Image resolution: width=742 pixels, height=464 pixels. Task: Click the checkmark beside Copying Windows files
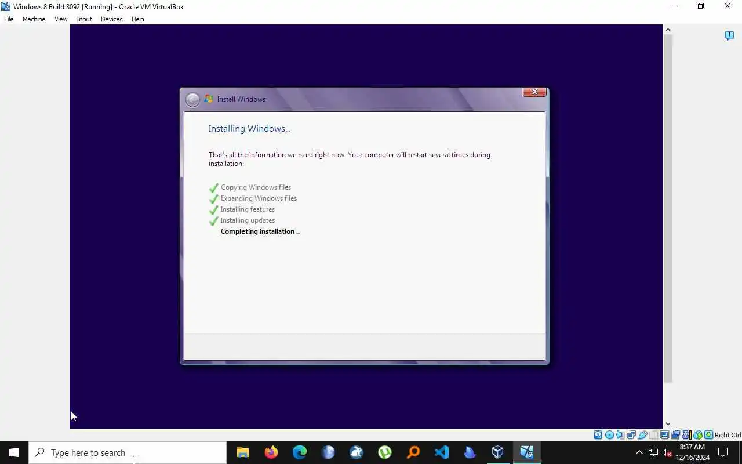tap(214, 188)
